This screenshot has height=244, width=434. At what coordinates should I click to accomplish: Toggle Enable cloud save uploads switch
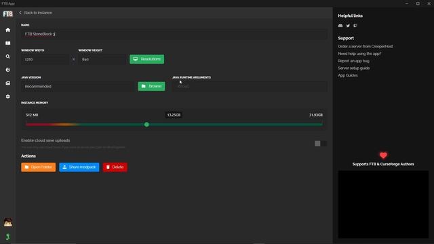click(321, 143)
